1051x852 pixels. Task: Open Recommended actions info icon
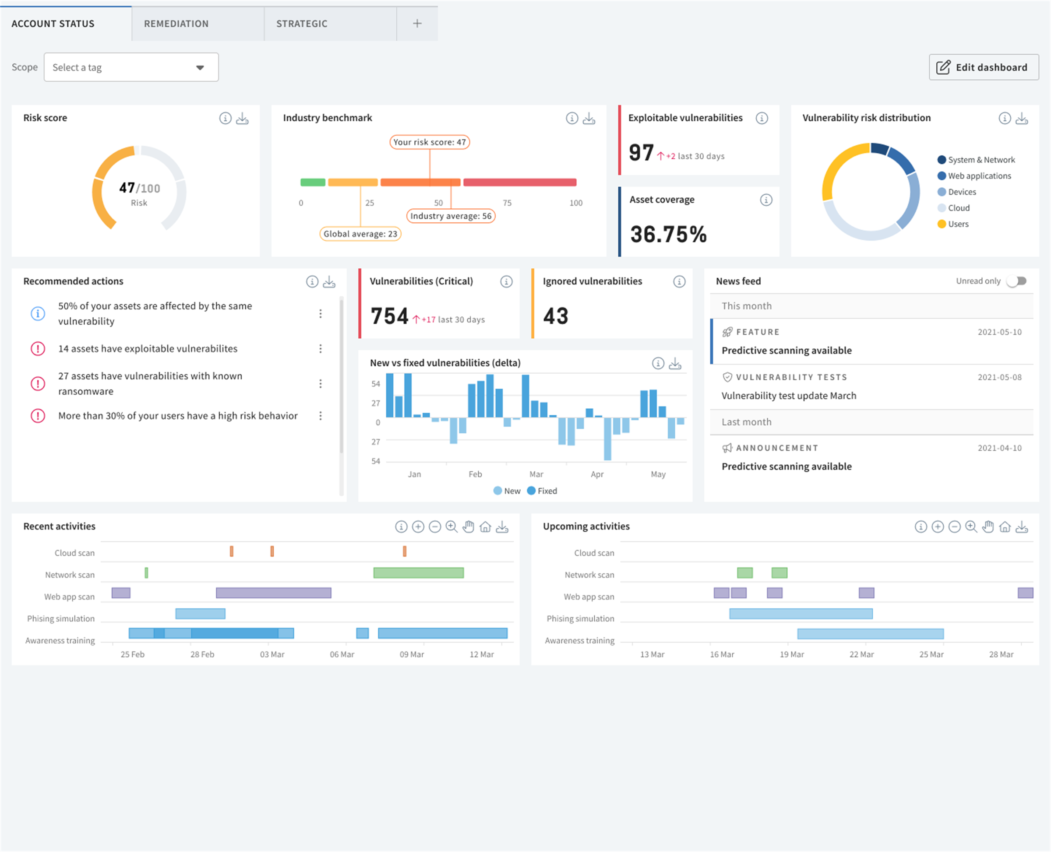coord(312,282)
